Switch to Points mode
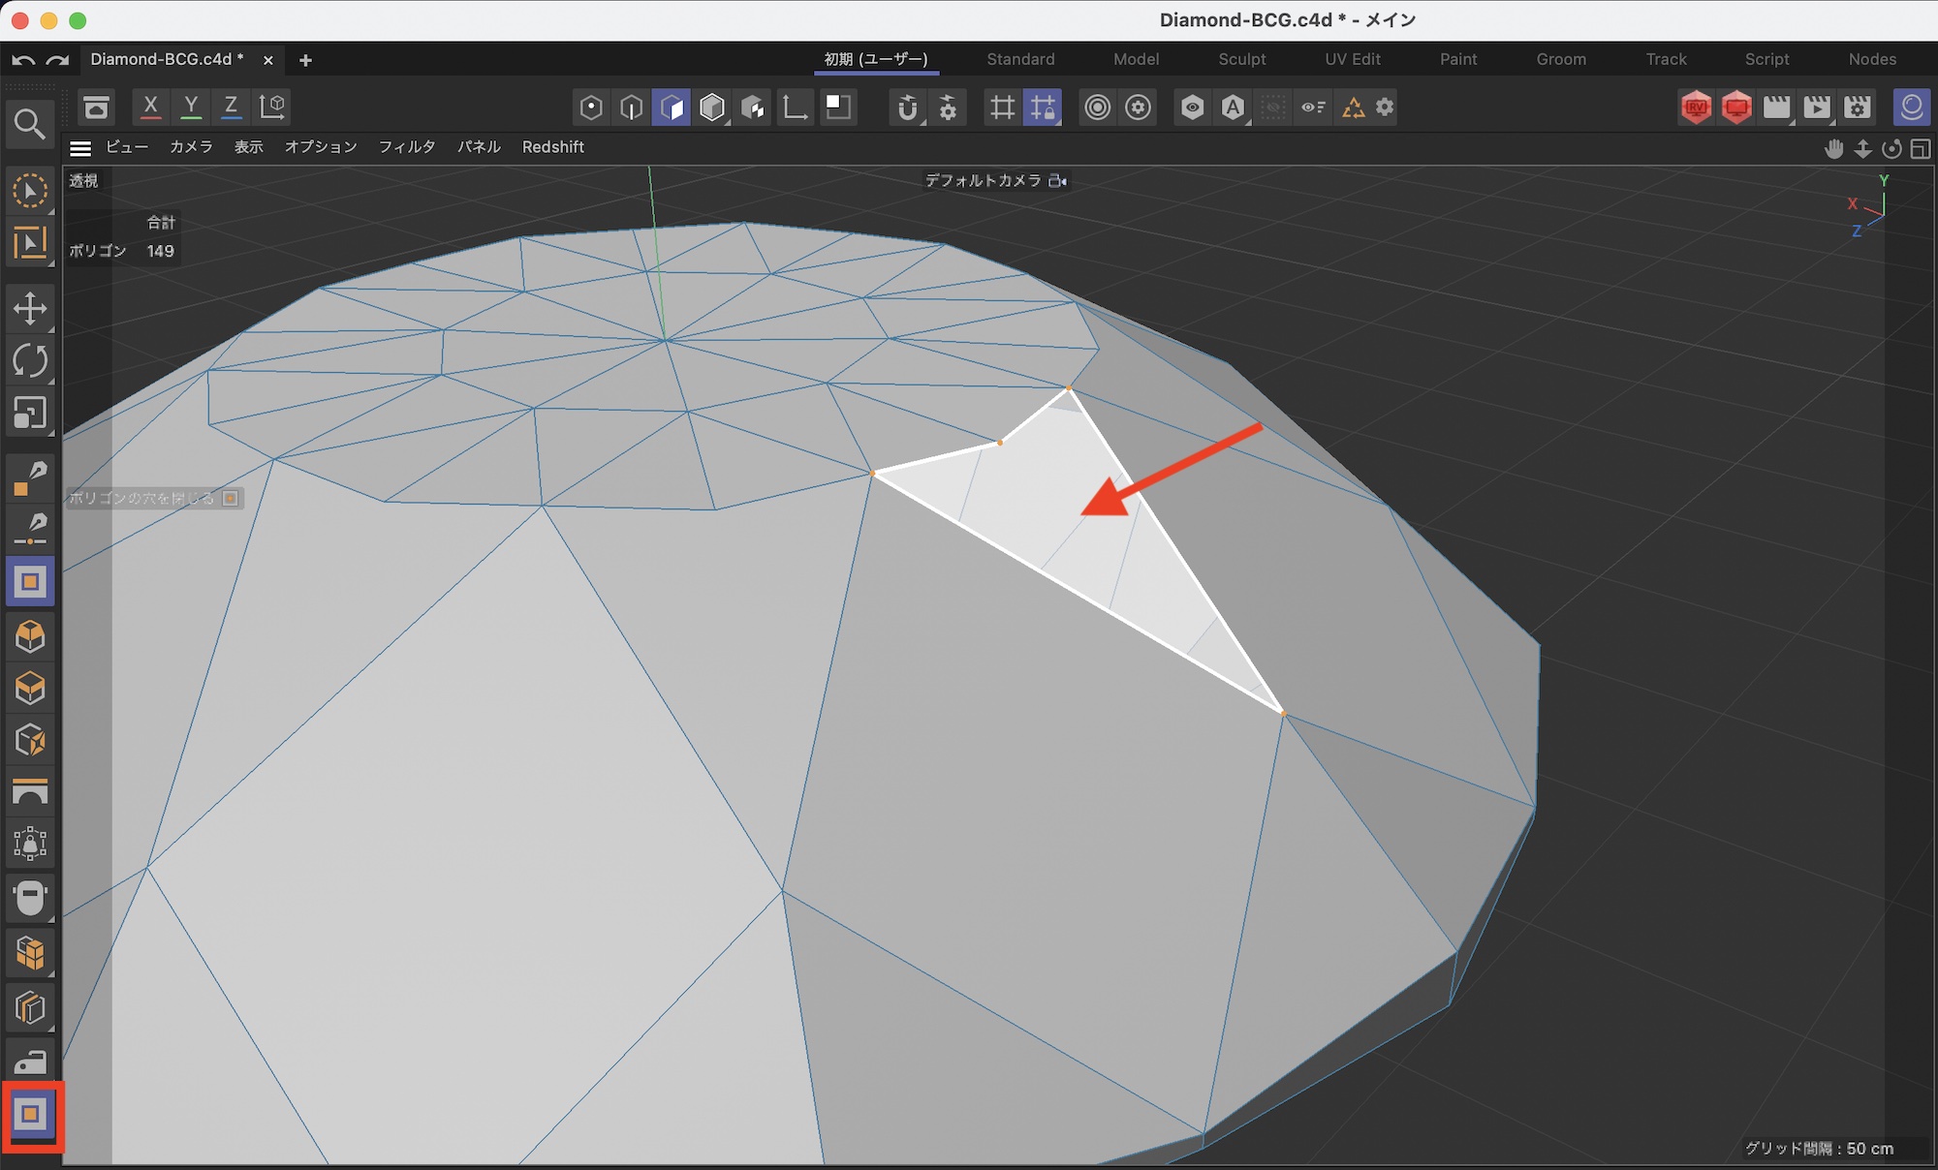The image size is (1938, 1170). (x=591, y=108)
